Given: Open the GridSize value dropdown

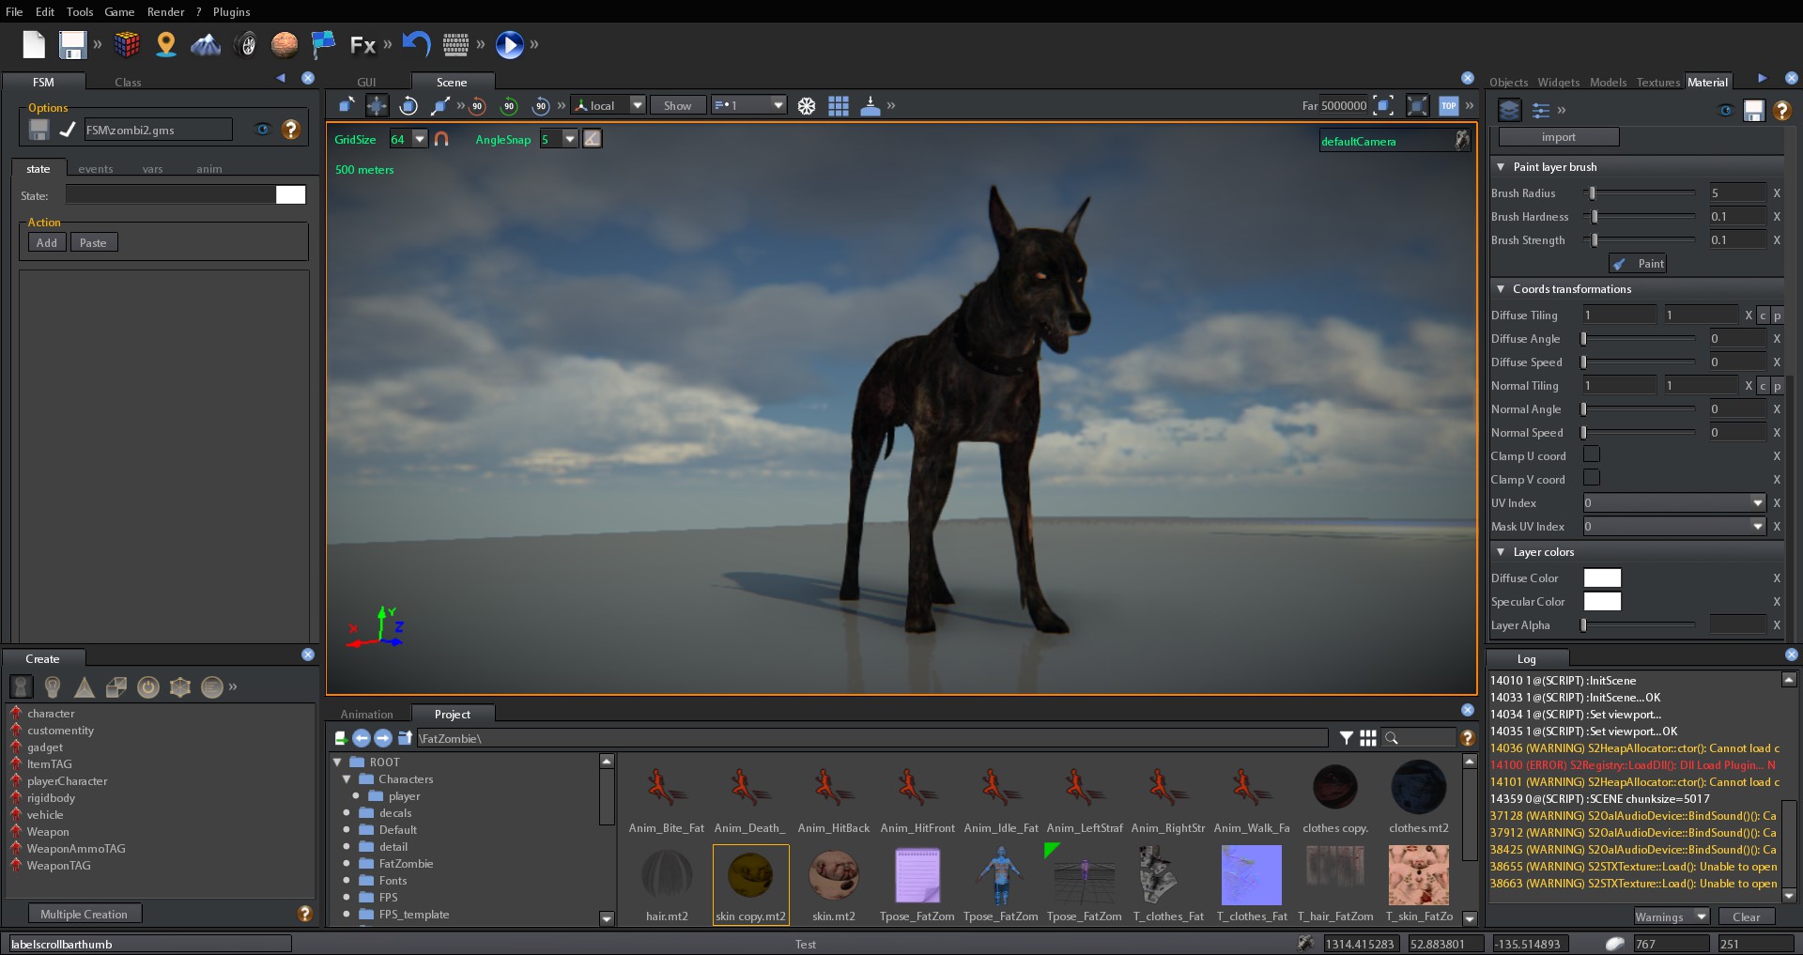Looking at the screenshot, I should point(419,139).
